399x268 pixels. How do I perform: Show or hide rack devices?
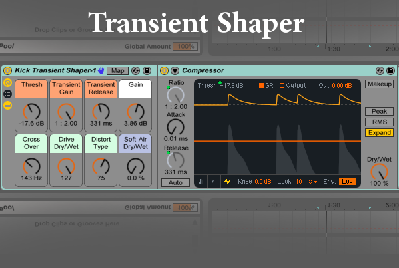7,105
